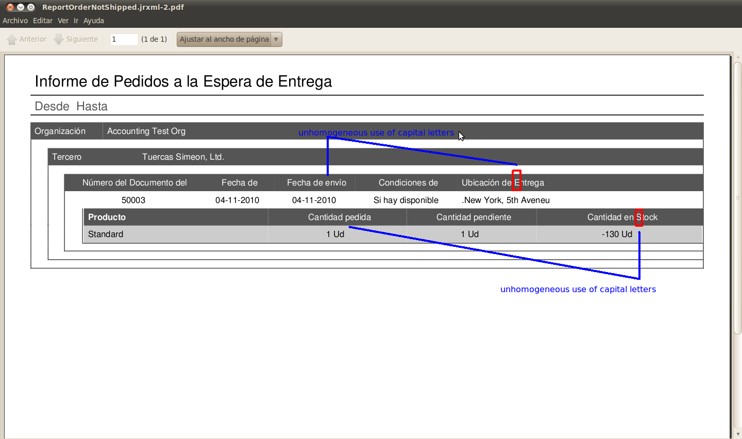This screenshot has width=742, height=439.
Task: Click the 'Tercero' label
Action: (67, 157)
